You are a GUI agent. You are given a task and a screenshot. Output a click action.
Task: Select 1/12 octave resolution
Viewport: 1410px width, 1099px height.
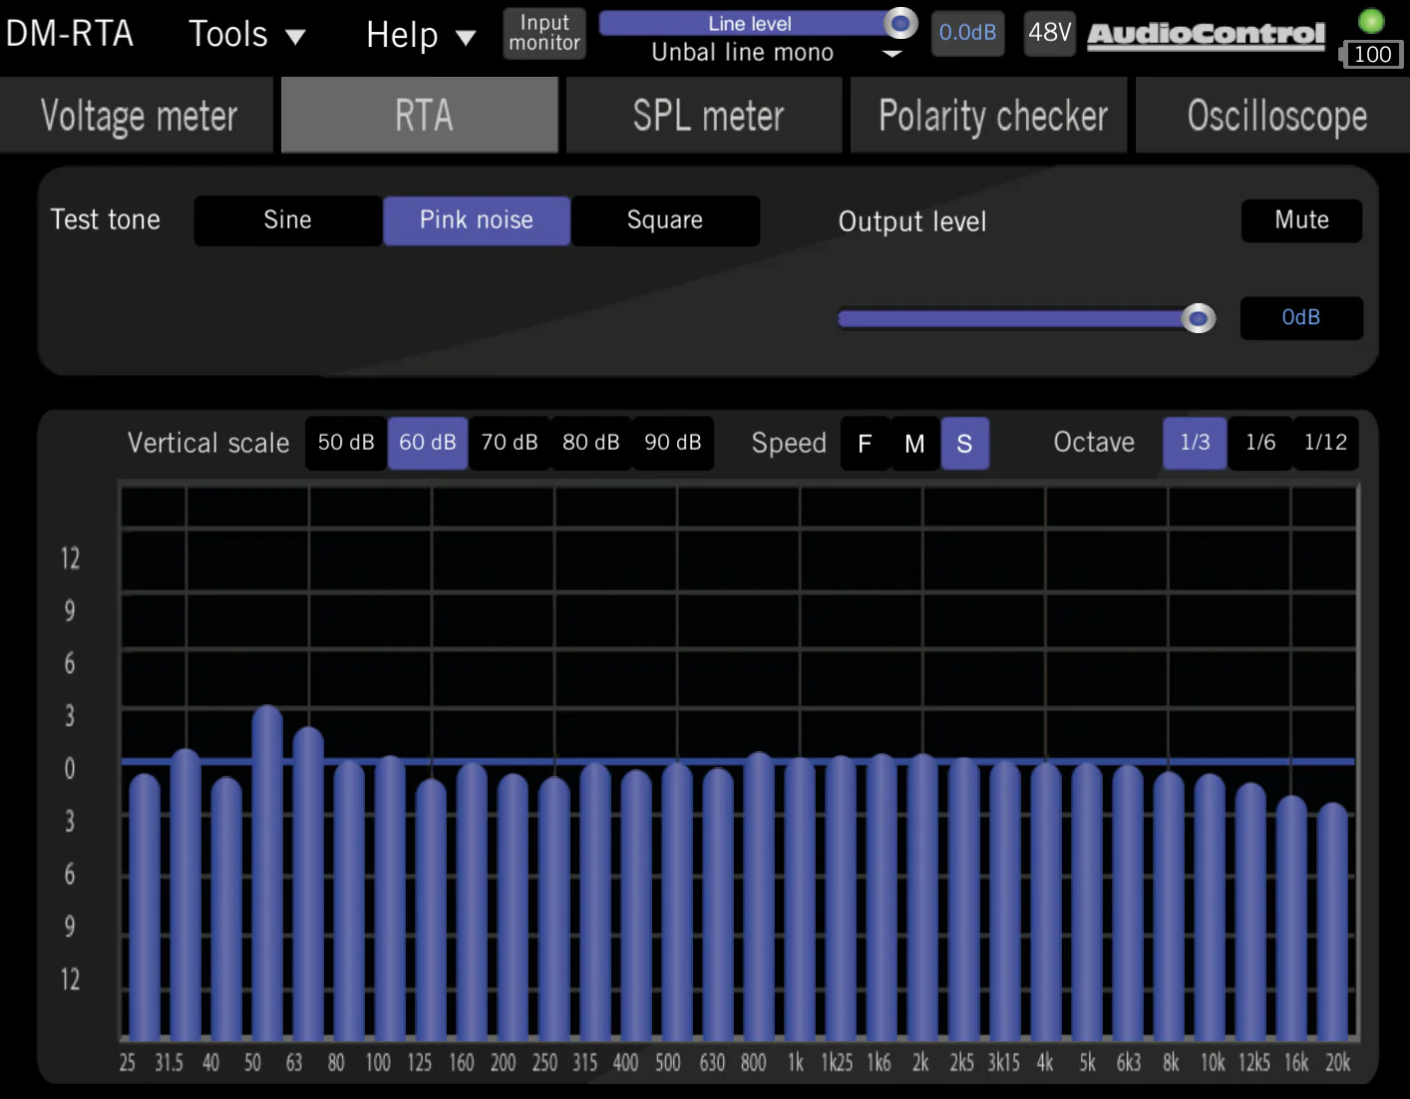coord(1325,443)
